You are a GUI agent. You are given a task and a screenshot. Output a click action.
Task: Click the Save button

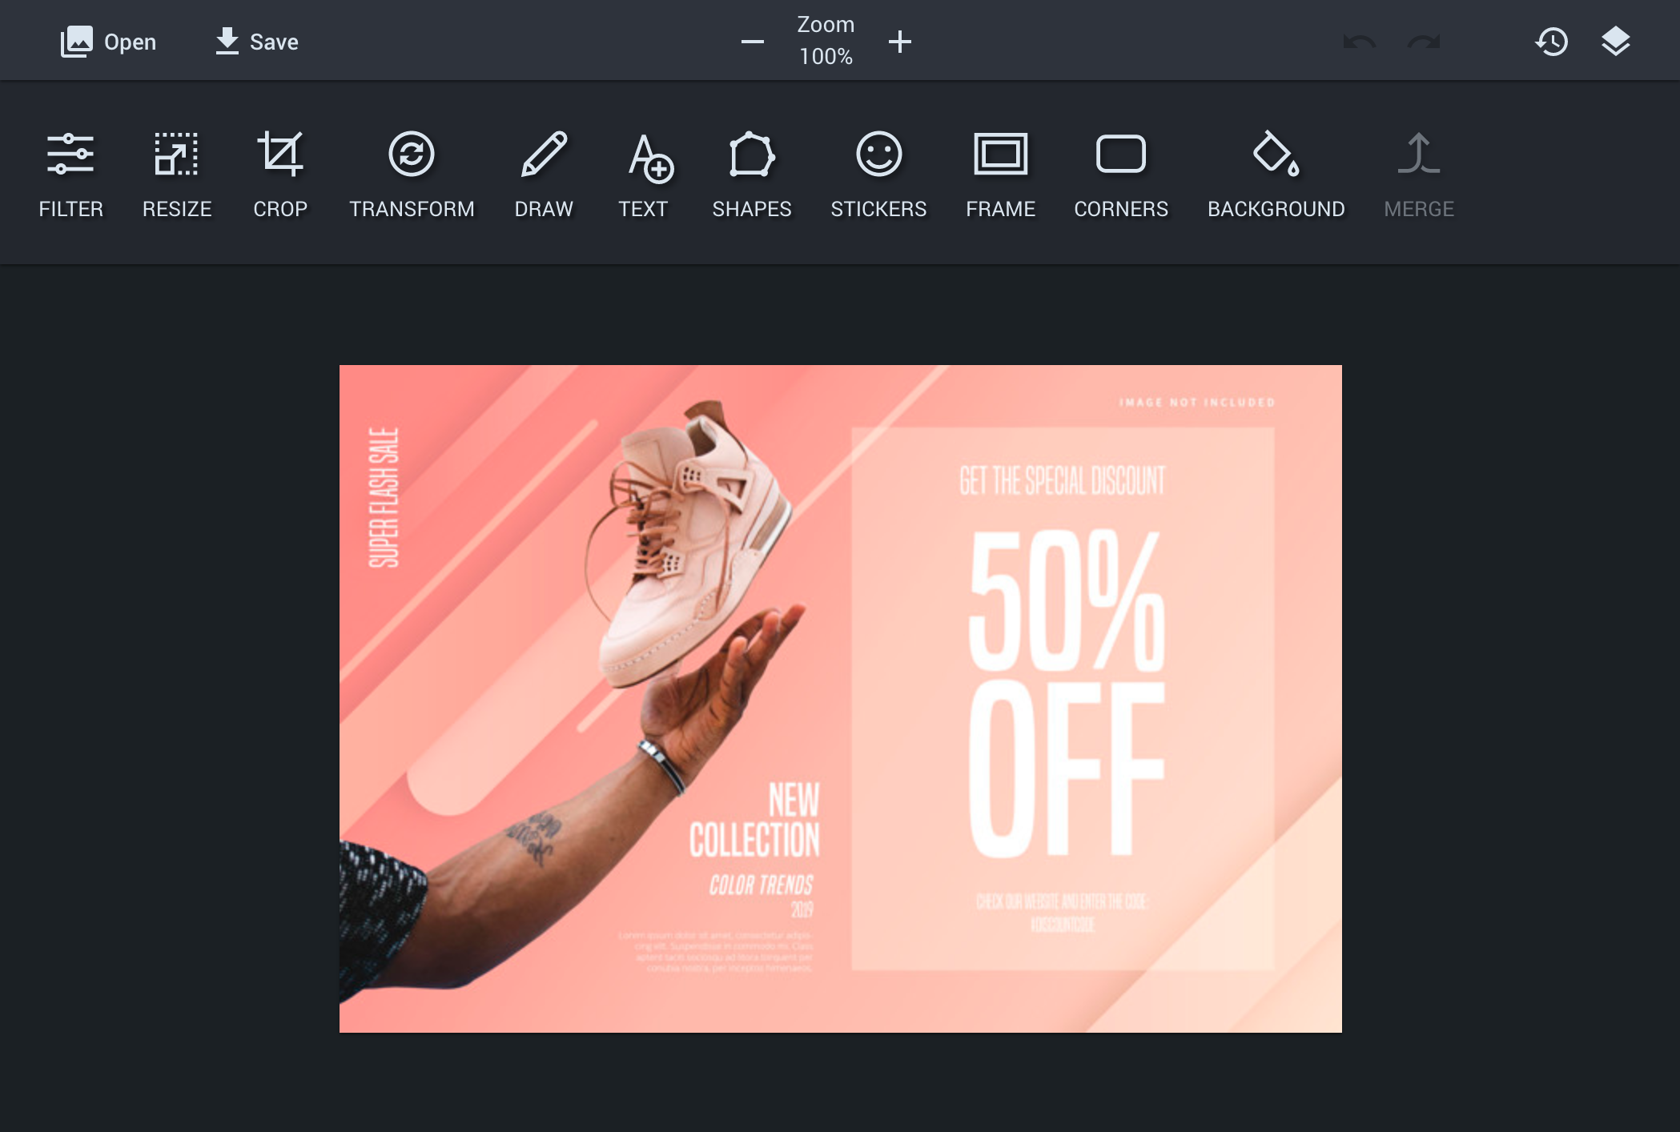(x=257, y=42)
